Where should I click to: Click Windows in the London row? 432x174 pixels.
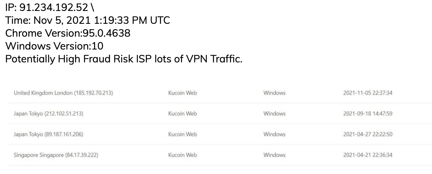(274, 93)
